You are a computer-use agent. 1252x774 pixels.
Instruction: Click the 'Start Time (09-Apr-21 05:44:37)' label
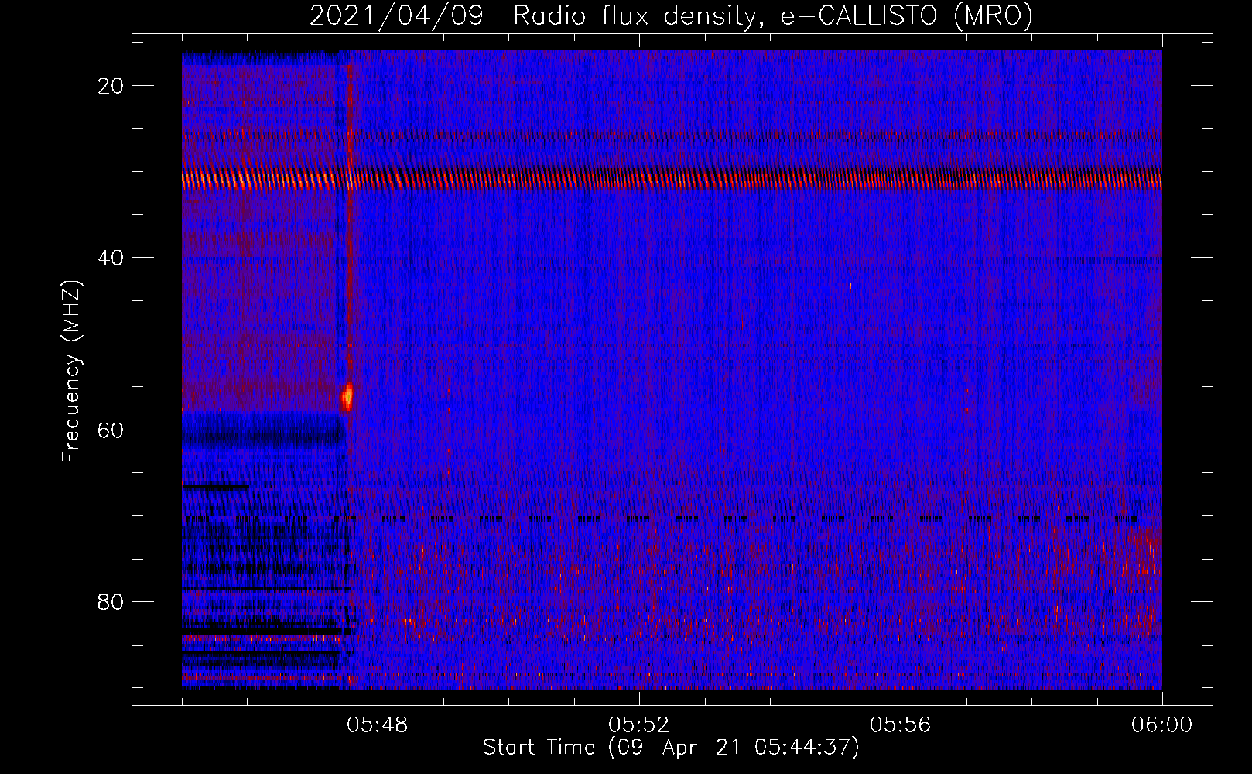671,748
